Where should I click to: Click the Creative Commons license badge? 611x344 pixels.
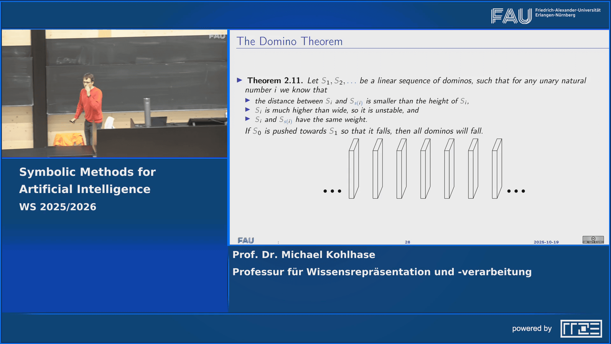pyautogui.click(x=593, y=240)
